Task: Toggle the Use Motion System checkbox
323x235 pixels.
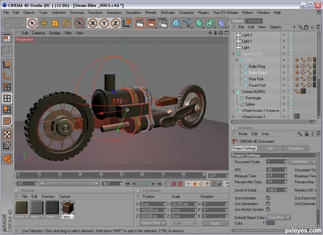Action: [268, 209]
